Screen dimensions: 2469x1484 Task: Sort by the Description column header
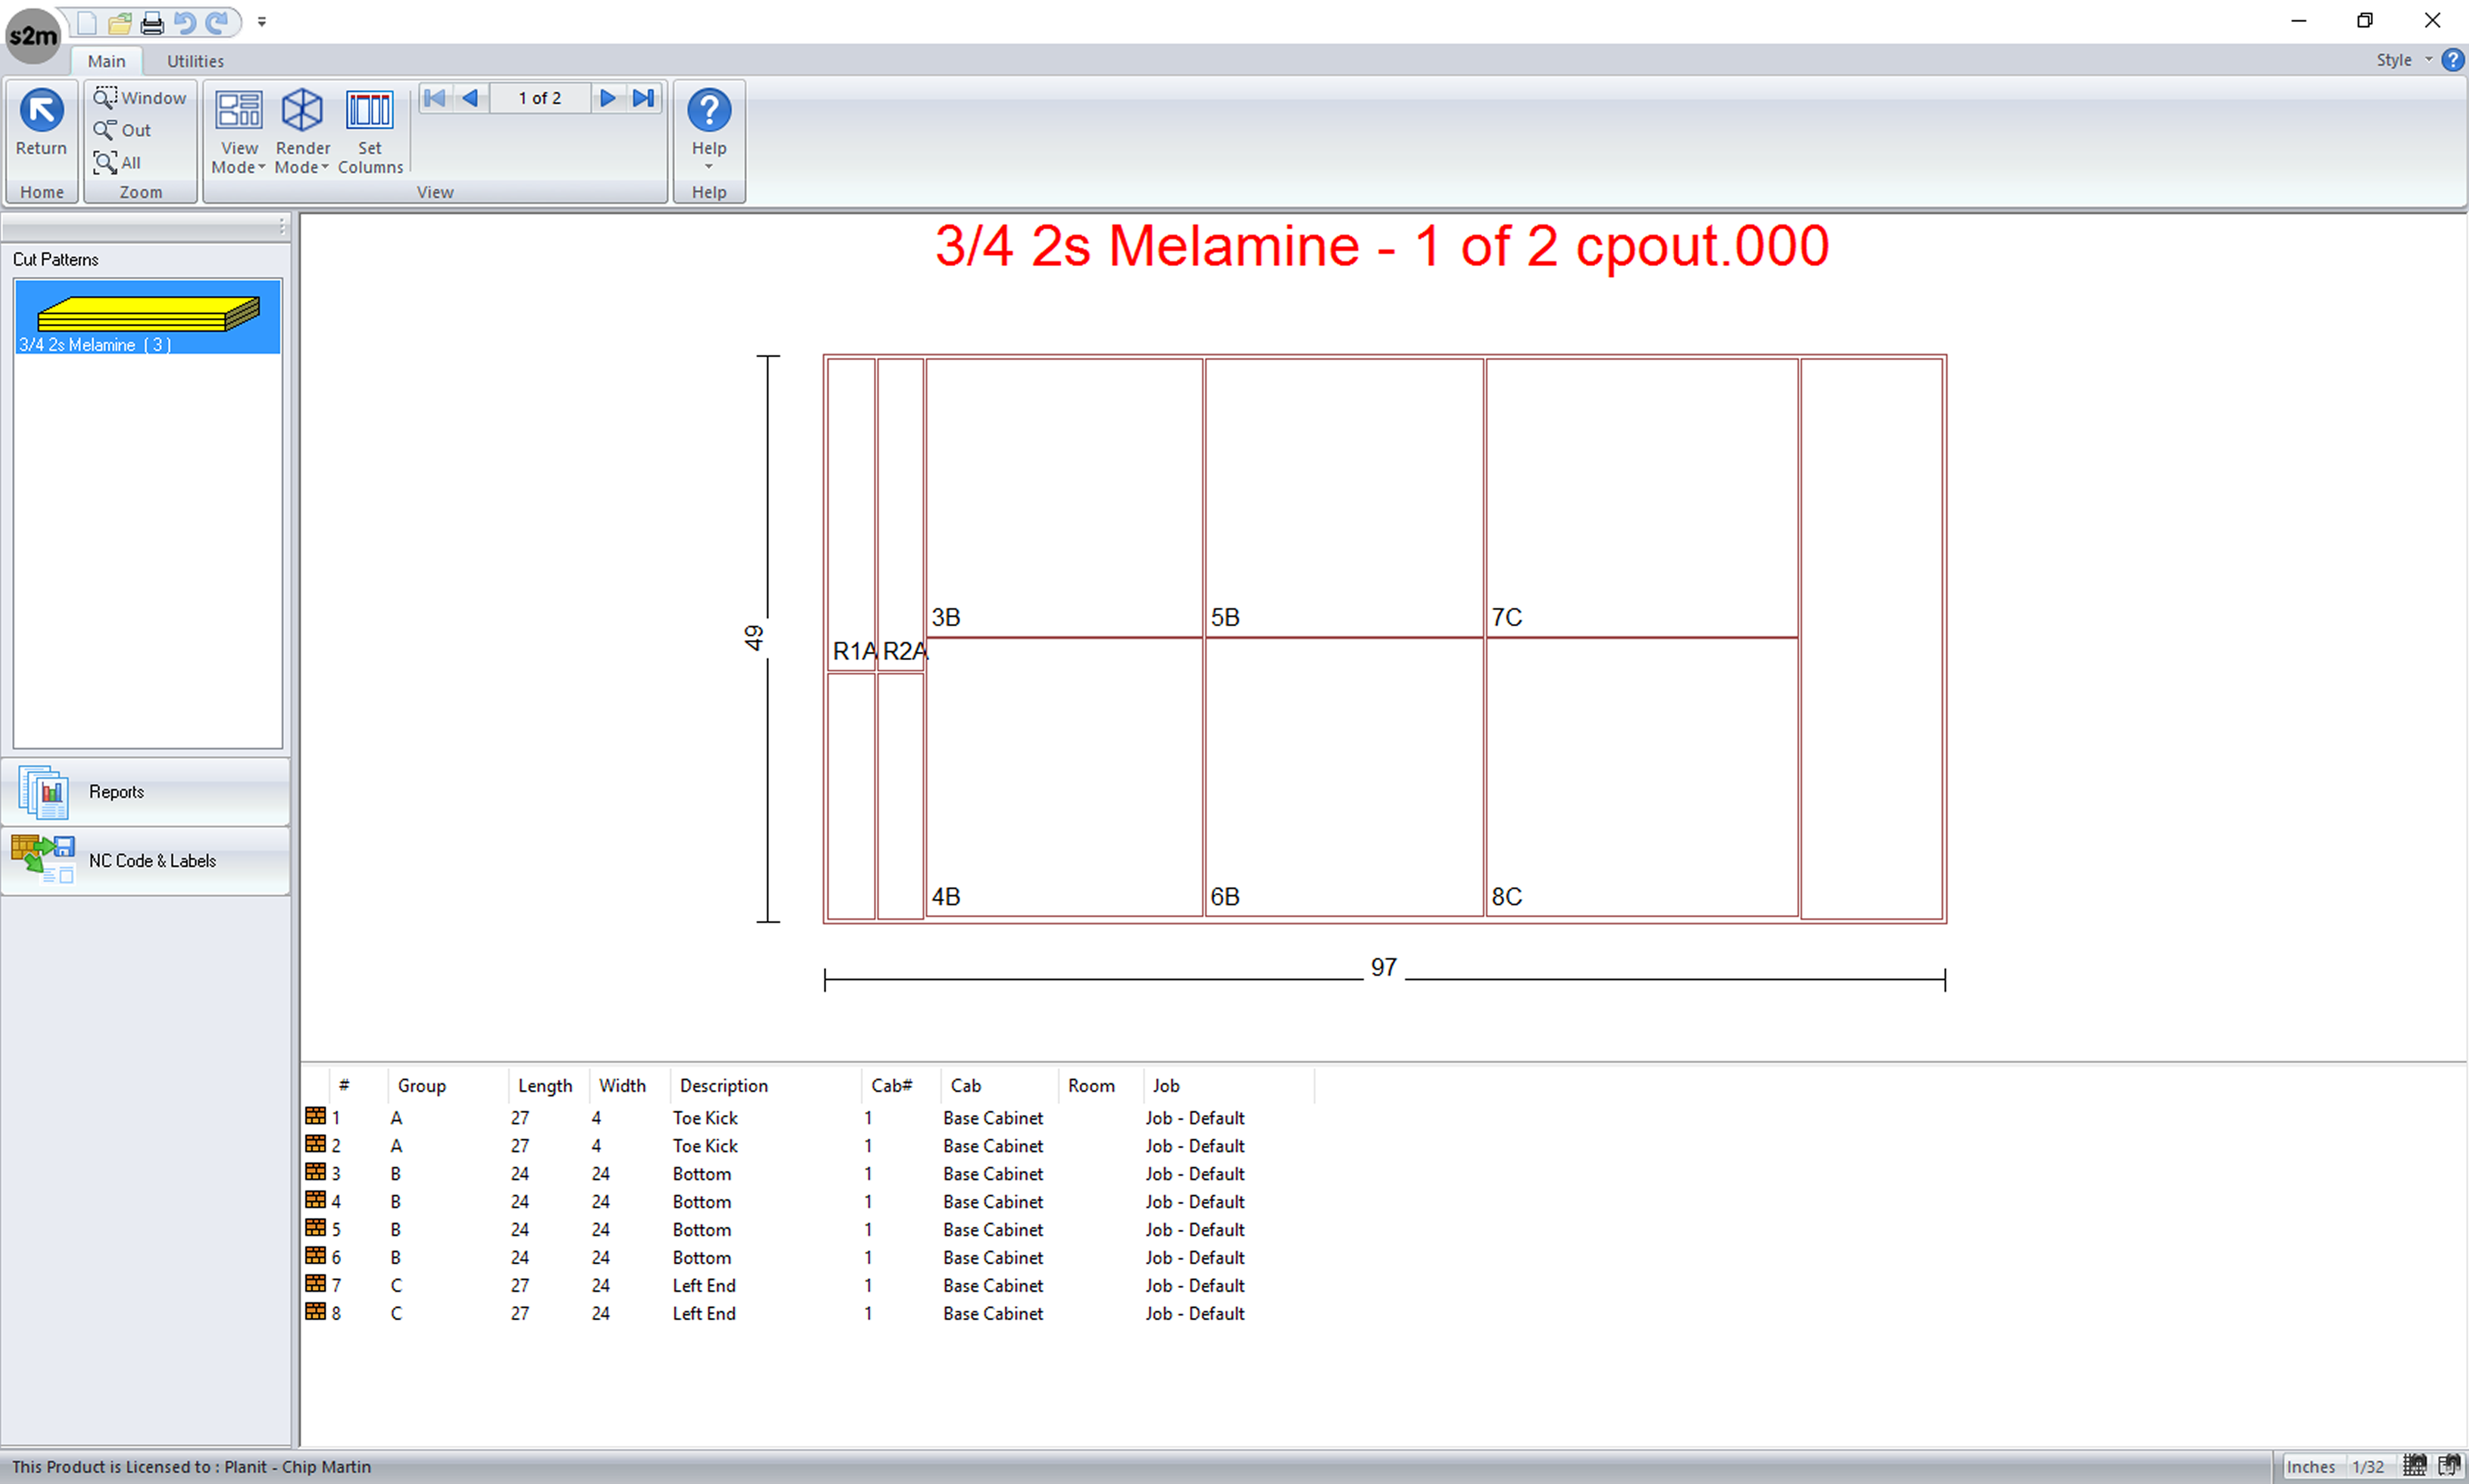tap(765, 1086)
